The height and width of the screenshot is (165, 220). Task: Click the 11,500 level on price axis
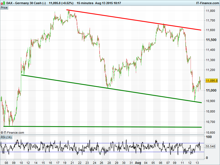(211, 40)
